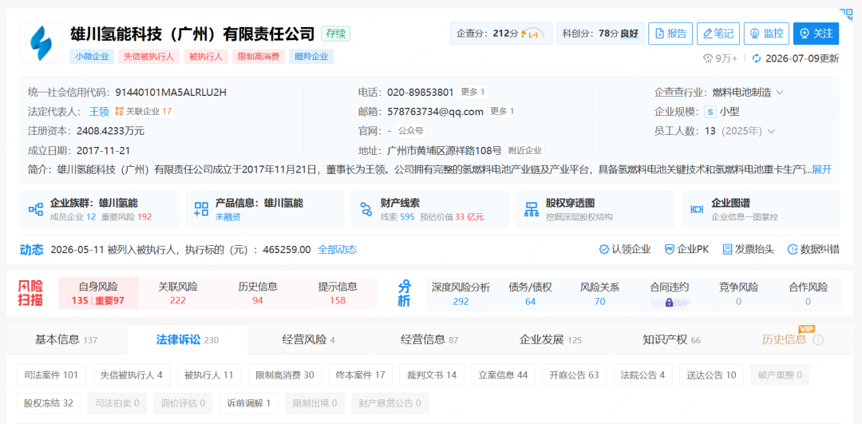Select 开庭公告 63 filter
Viewport: 862px width, 424px height.
pyautogui.click(x=574, y=375)
